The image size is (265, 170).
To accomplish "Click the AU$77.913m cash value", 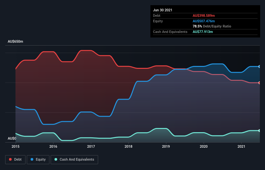I will tap(203, 32).
